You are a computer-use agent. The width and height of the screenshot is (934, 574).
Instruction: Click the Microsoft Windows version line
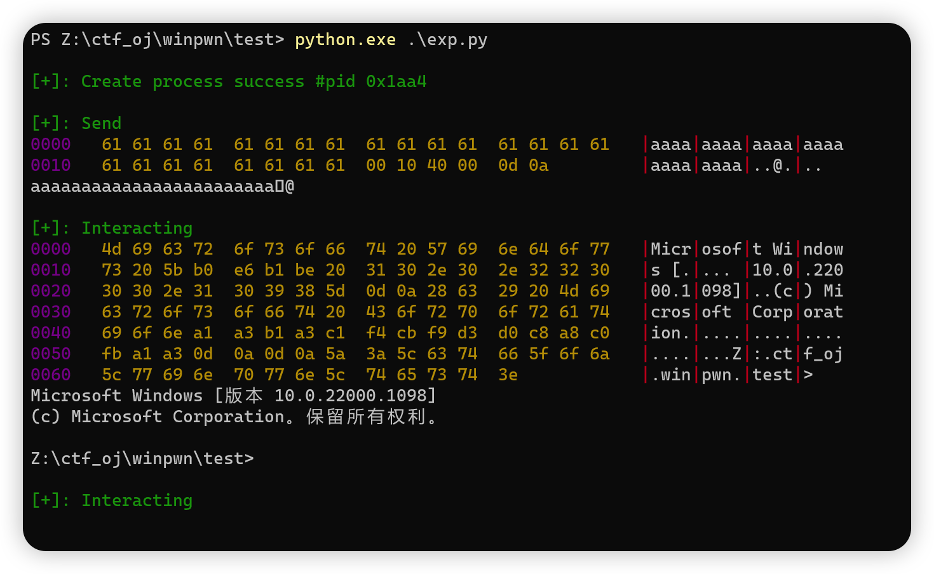click(233, 395)
